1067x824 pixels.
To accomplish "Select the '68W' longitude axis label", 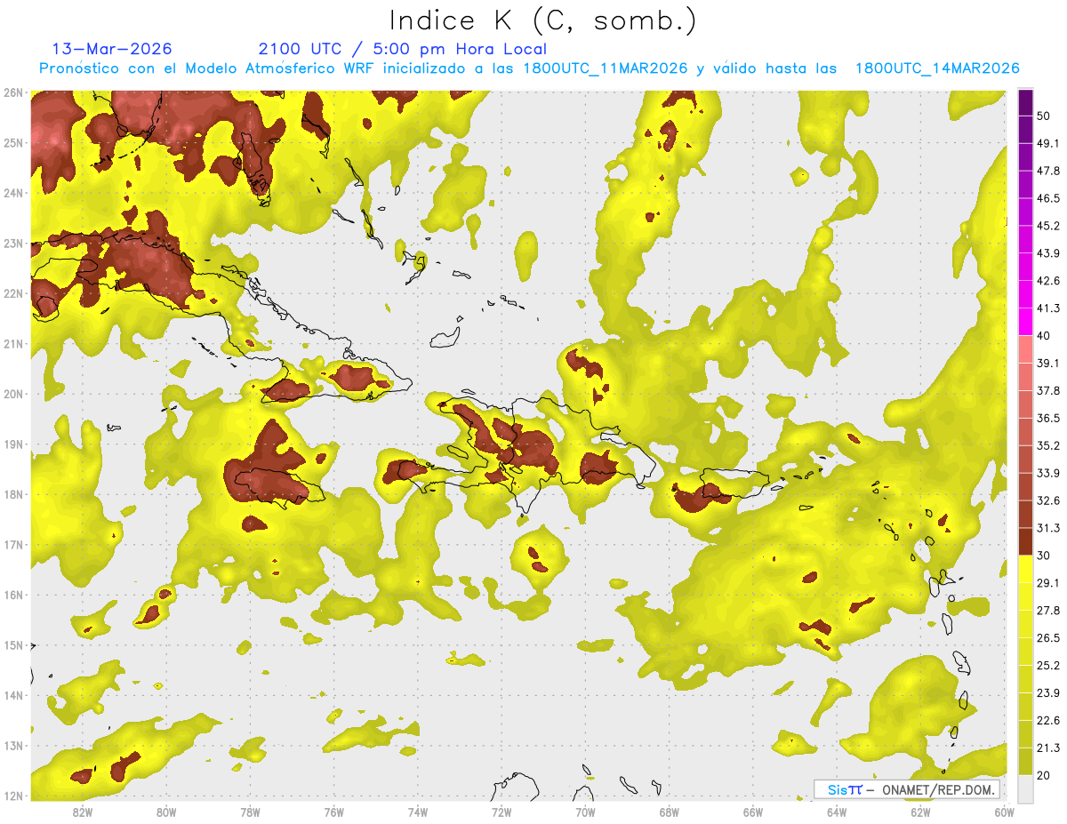I will tap(669, 812).
